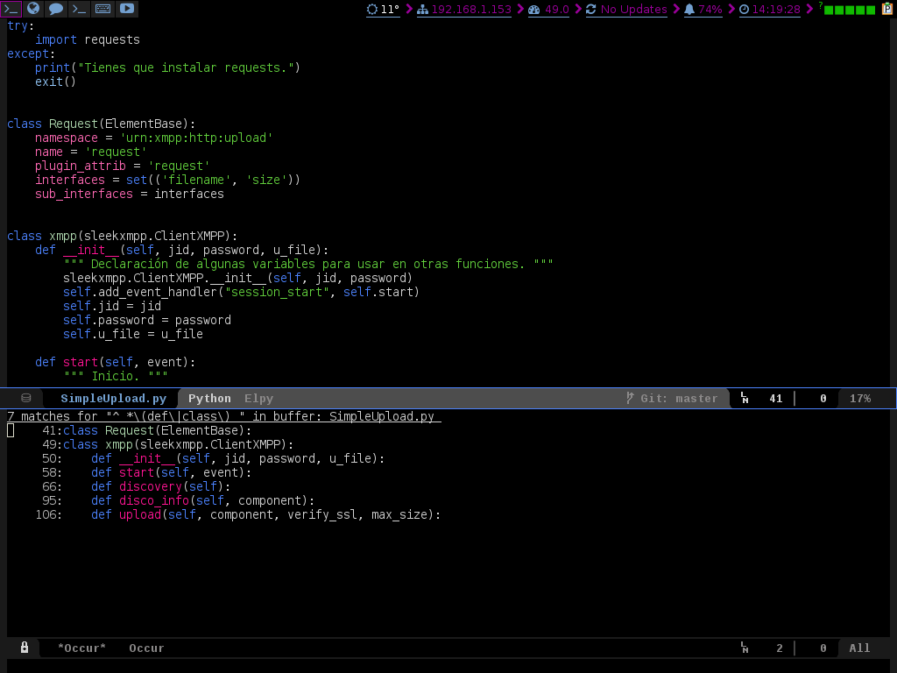Click the lock icon in Occur modeline
The height and width of the screenshot is (673, 897).
coord(24,648)
